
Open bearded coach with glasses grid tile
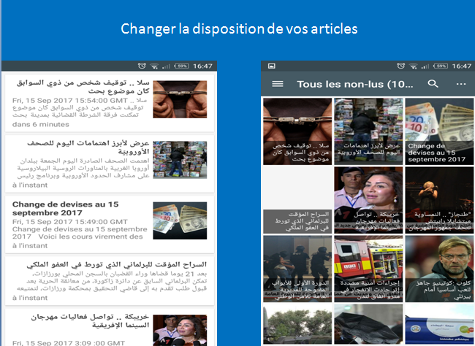(439, 269)
